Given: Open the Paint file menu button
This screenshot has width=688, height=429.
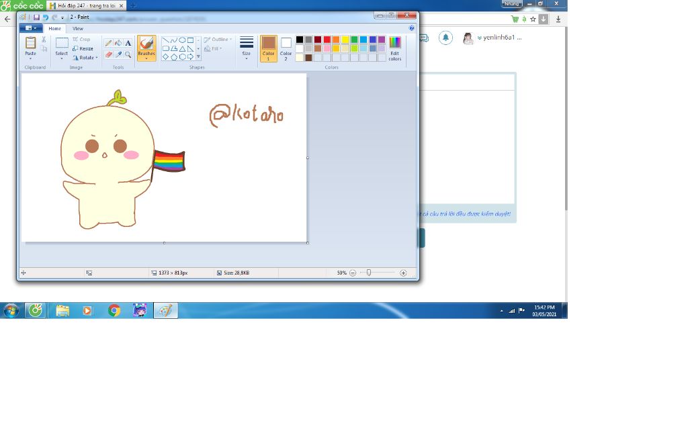Looking at the screenshot, I should point(31,28).
